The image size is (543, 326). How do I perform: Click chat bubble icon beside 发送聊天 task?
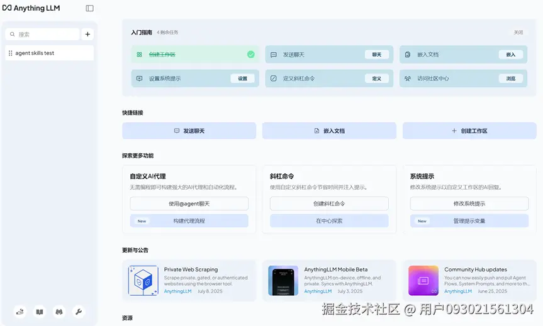click(274, 55)
